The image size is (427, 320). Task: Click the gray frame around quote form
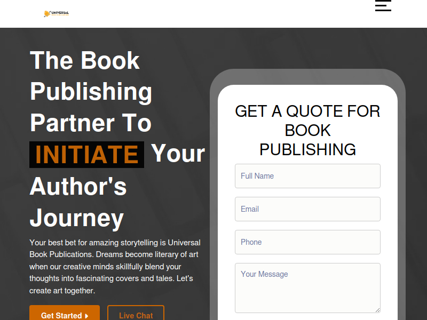(307, 77)
